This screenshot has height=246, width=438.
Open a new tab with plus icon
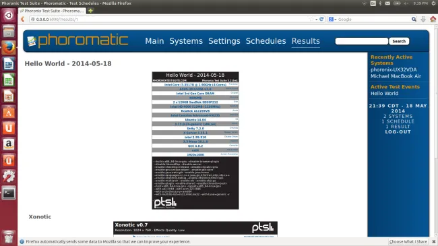pos(90,11)
